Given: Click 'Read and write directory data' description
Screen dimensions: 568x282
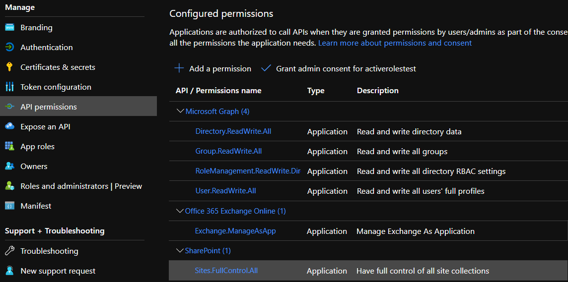Looking at the screenshot, I should click(409, 132).
